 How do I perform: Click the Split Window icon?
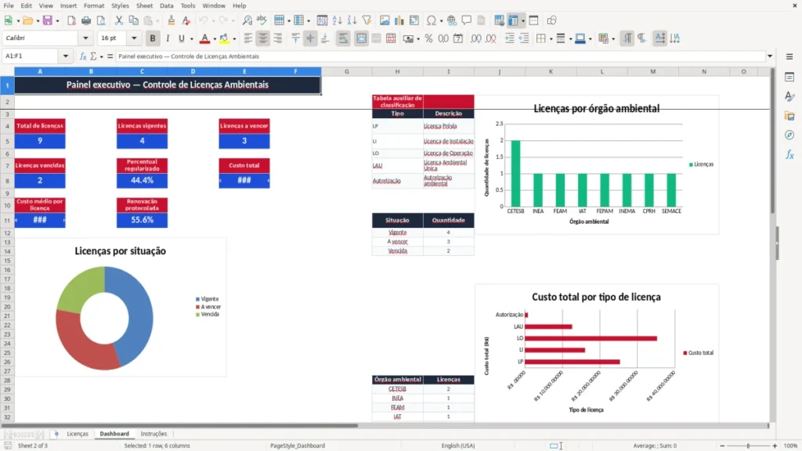click(x=533, y=20)
